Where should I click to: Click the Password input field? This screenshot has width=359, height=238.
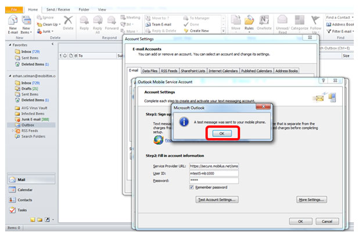pos(214,181)
